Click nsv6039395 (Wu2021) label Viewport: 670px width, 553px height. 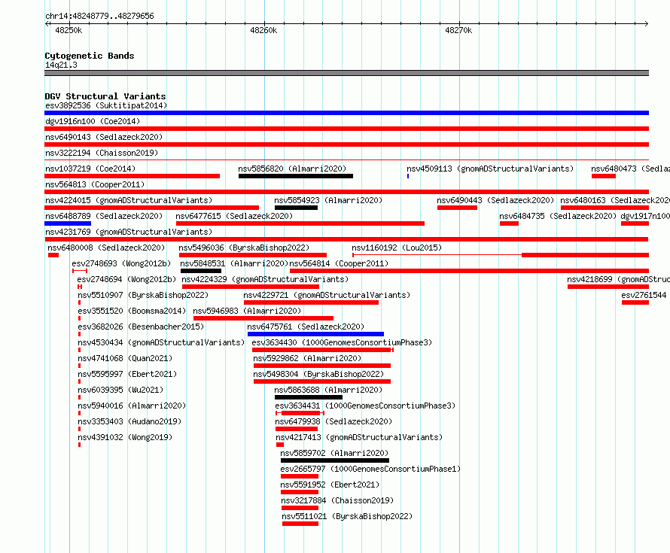point(120,390)
